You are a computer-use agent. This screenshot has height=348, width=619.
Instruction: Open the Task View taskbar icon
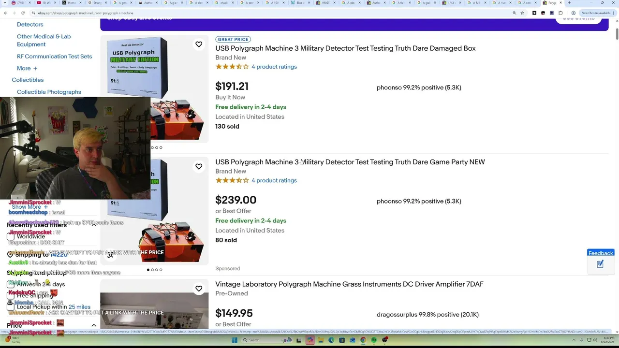pos(299,340)
